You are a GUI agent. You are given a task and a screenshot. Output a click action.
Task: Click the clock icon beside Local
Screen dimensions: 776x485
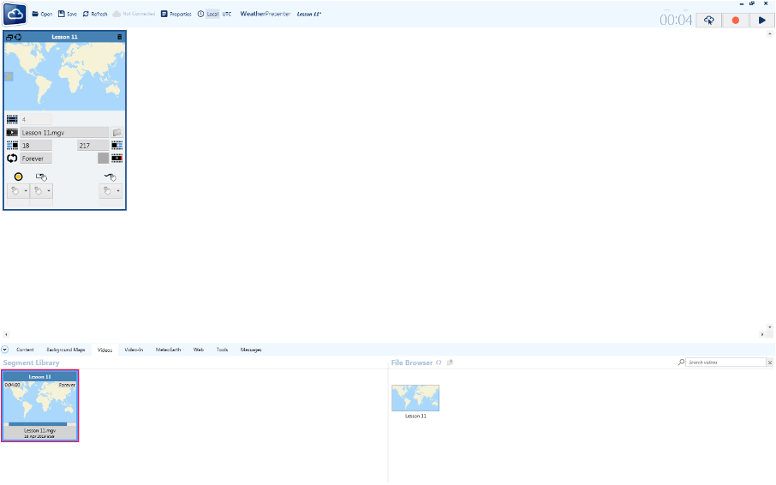201,14
